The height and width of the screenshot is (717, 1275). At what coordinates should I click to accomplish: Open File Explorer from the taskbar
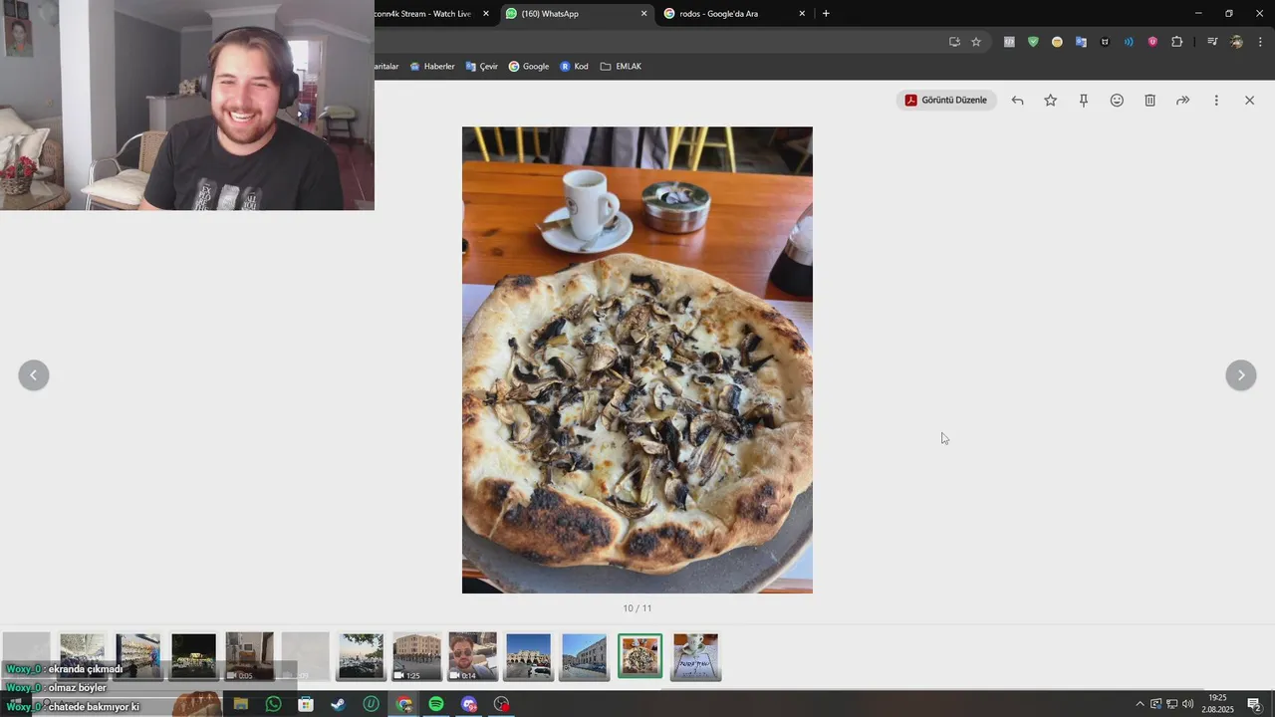click(x=240, y=704)
